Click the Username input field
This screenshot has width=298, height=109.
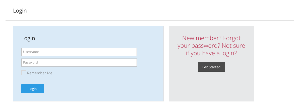(79, 52)
